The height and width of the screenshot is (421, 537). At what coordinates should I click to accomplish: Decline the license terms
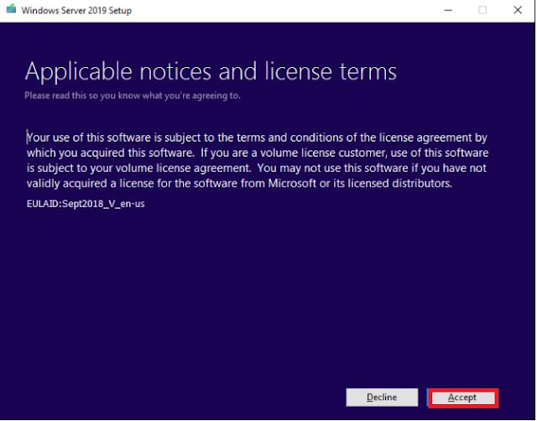382,398
